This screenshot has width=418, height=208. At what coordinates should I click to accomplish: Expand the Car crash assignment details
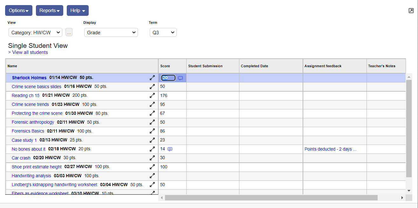[152, 158]
